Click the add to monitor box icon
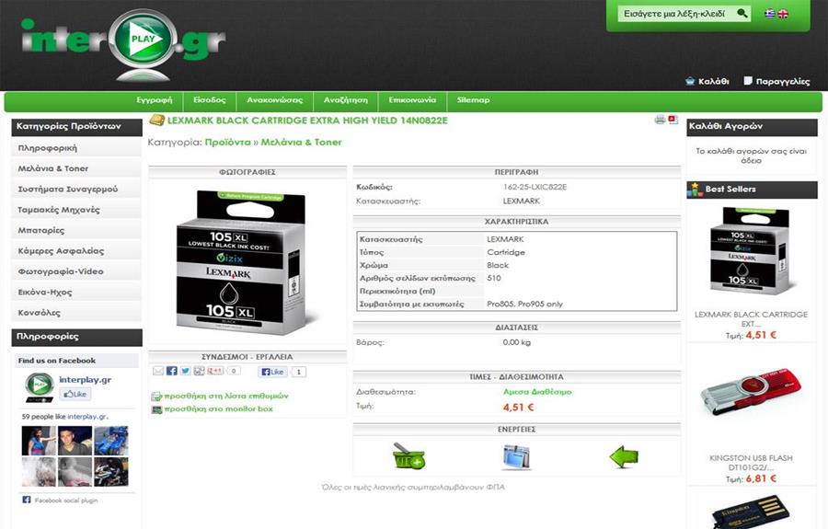This screenshot has width=828, height=529. click(156, 409)
